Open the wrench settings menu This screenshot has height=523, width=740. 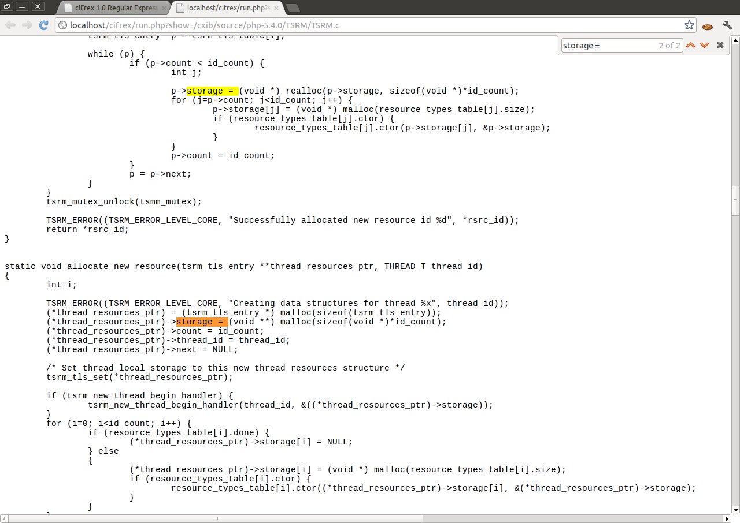[x=727, y=25]
